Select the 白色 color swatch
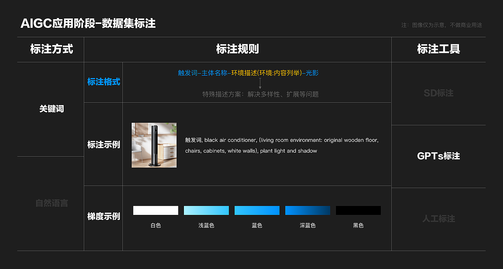The image size is (503, 269). tap(155, 210)
